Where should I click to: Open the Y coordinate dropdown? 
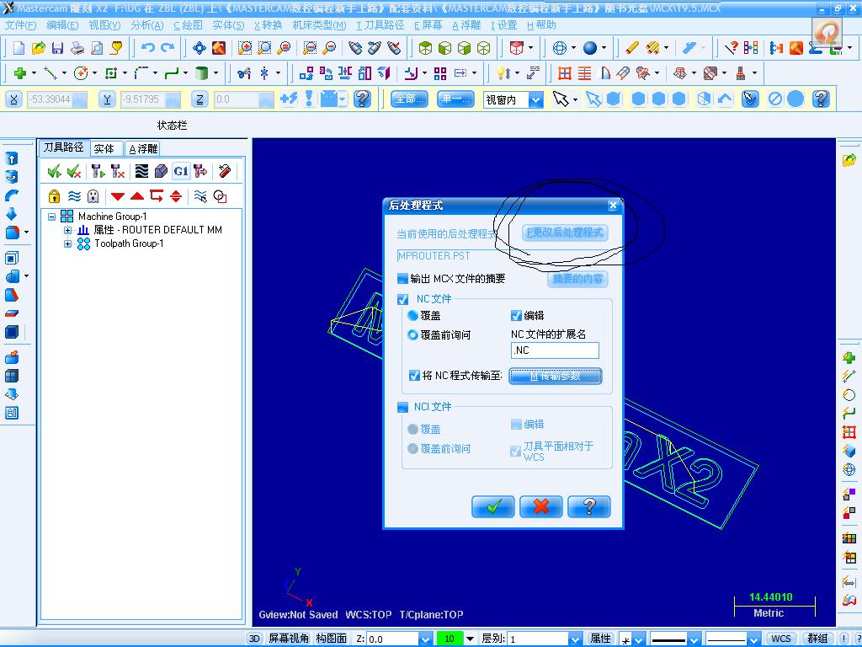click(x=173, y=99)
